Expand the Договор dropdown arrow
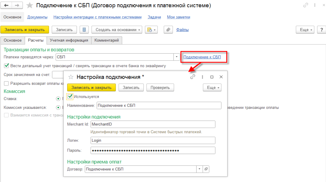The width and height of the screenshot is (326, 182). point(200,169)
